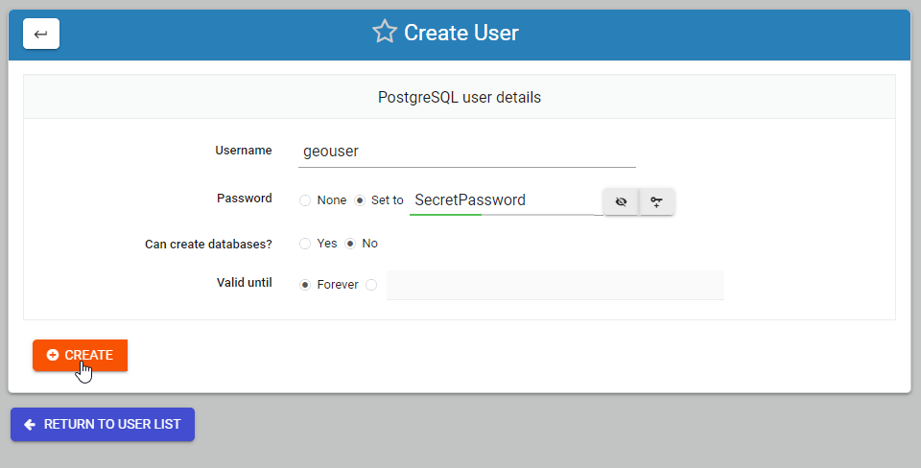
Task: Click the 'Can create databases?' label
Action: tap(208, 245)
